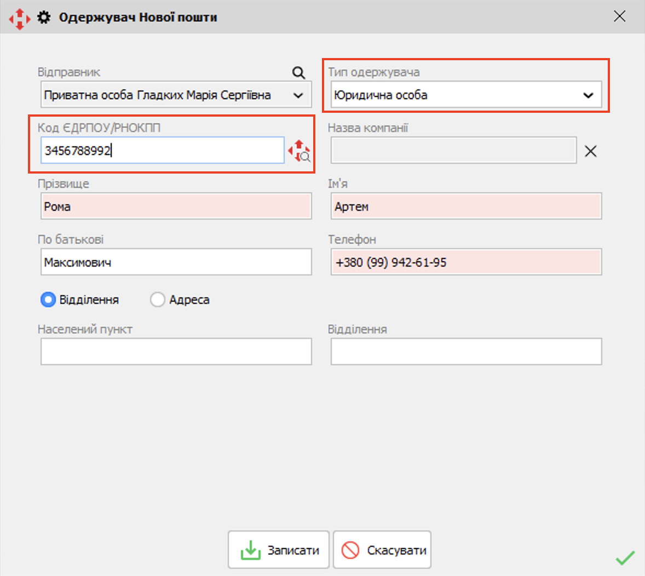Click the Телефон number field

click(466, 262)
